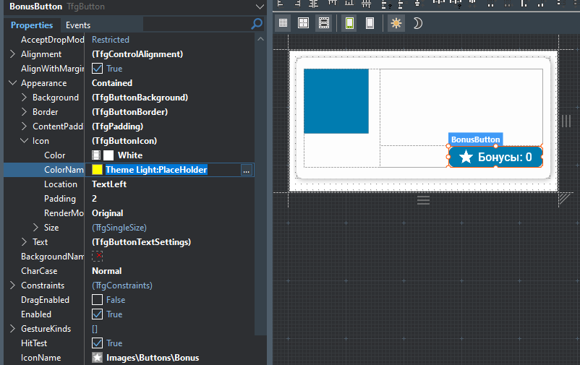Select the white phone device view icon
The height and width of the screenshot is (365, 580).
pyautogui.click(x=370, y=23)
